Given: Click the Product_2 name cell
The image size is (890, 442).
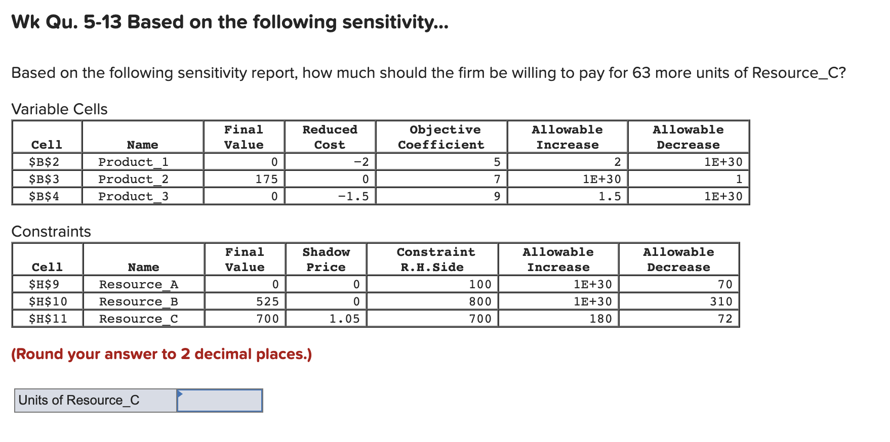Looking at the screenshot, I should [134, 179].
